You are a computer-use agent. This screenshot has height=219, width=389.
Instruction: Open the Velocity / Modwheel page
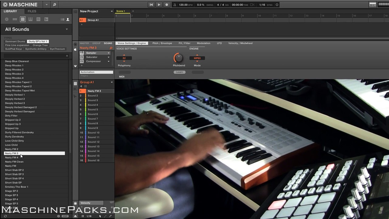[x=240, y=43]
